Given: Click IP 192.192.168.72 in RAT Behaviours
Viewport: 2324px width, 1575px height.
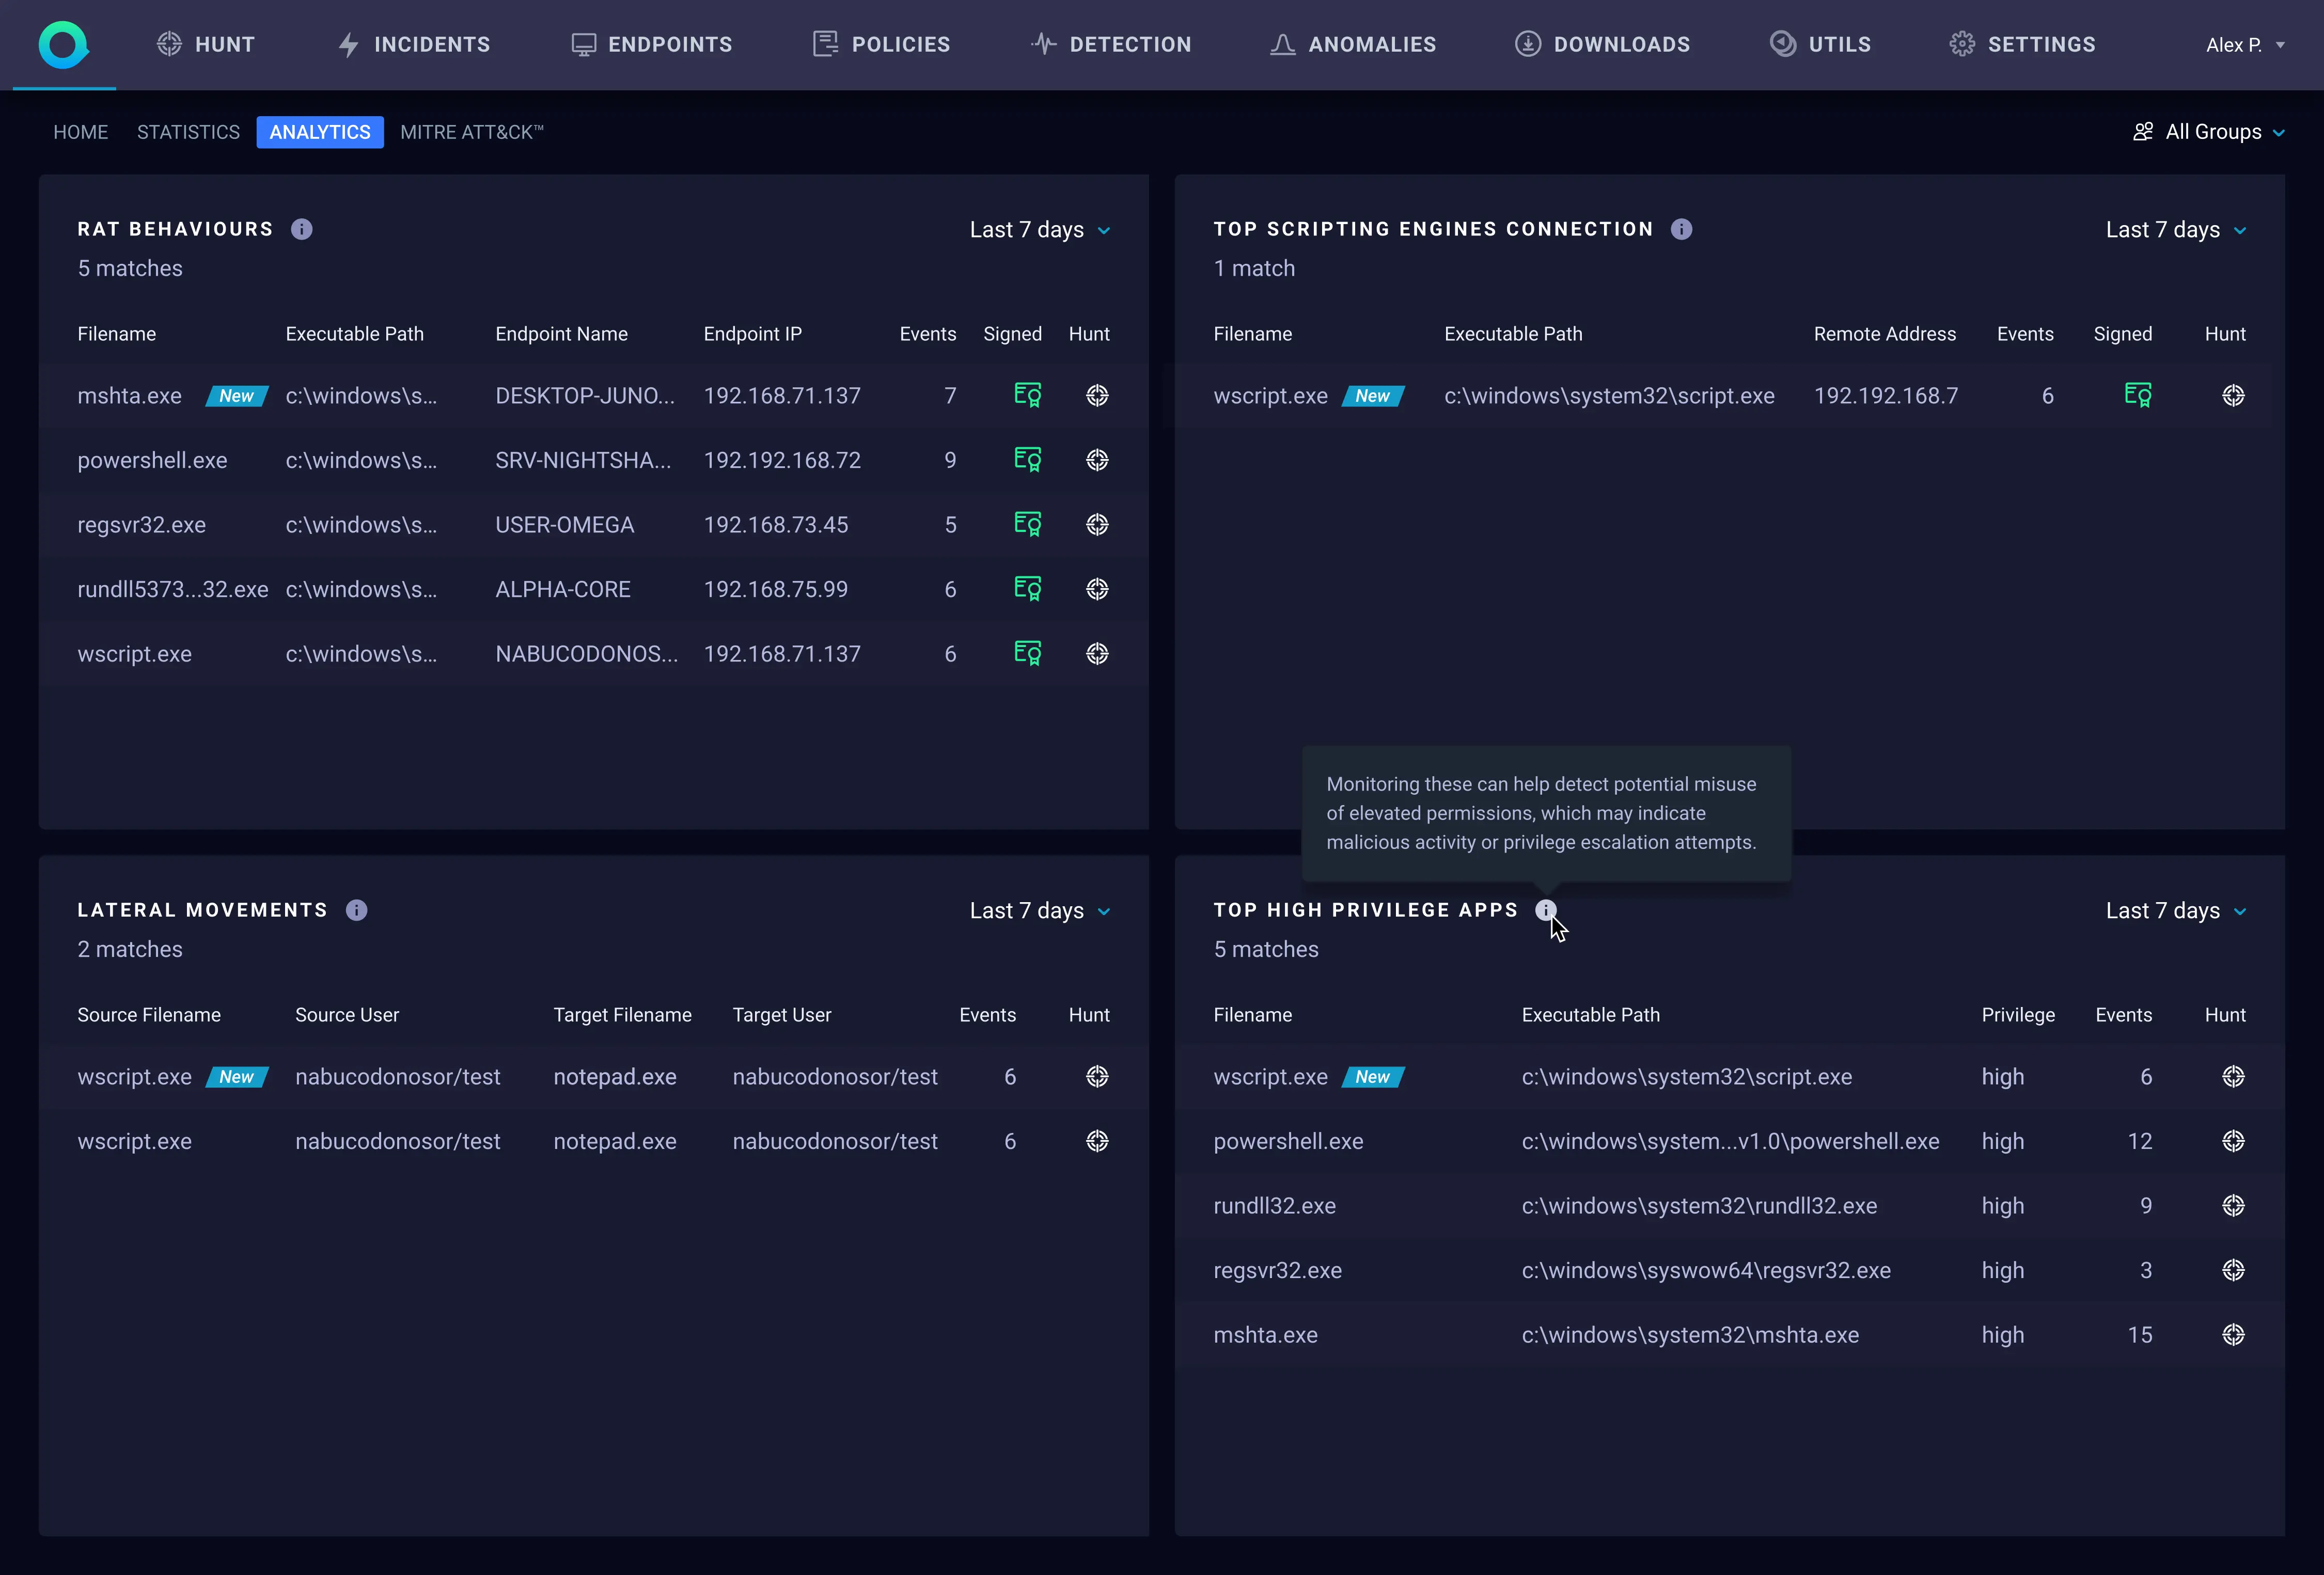Looking at the screenshot, I should coord(782,460).
